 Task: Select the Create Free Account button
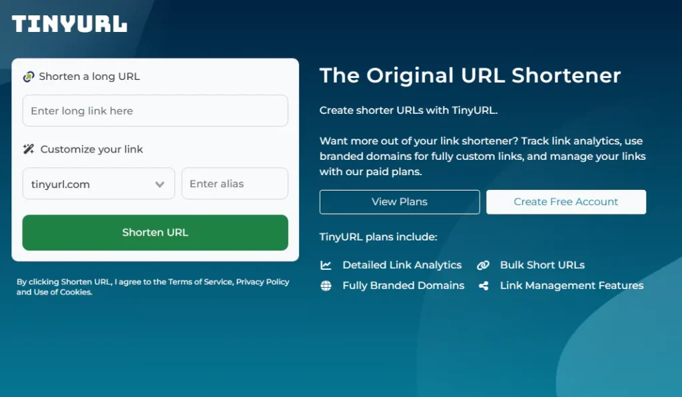coord(566,202)
